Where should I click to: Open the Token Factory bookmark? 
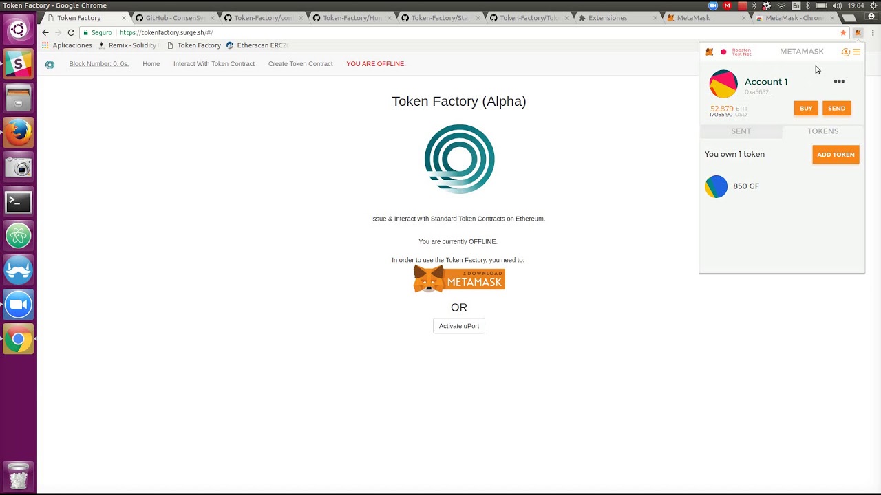click(x=194, y=45)
